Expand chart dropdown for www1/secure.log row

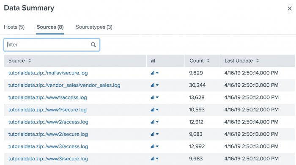click(x=155, y=110)
